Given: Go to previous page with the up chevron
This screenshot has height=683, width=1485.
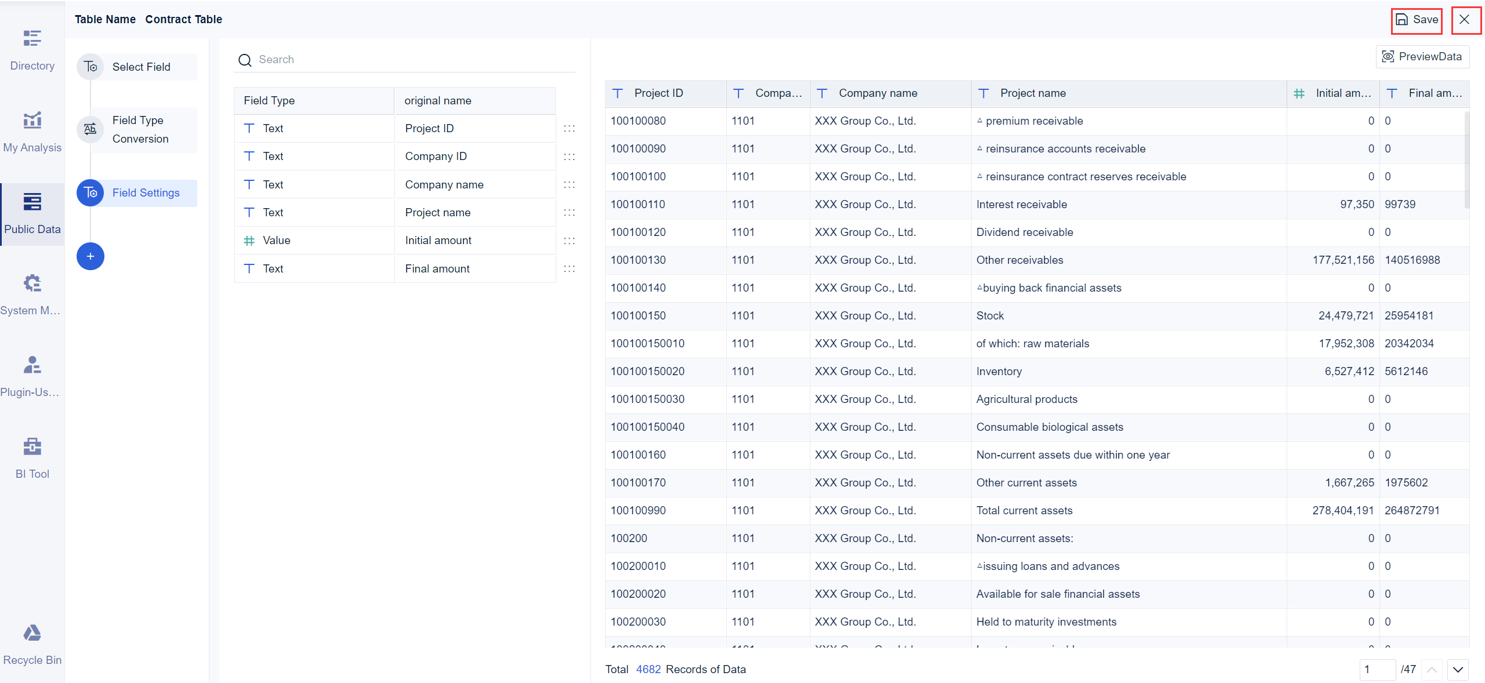Looking at the screenshot, I should [1430, 670].
